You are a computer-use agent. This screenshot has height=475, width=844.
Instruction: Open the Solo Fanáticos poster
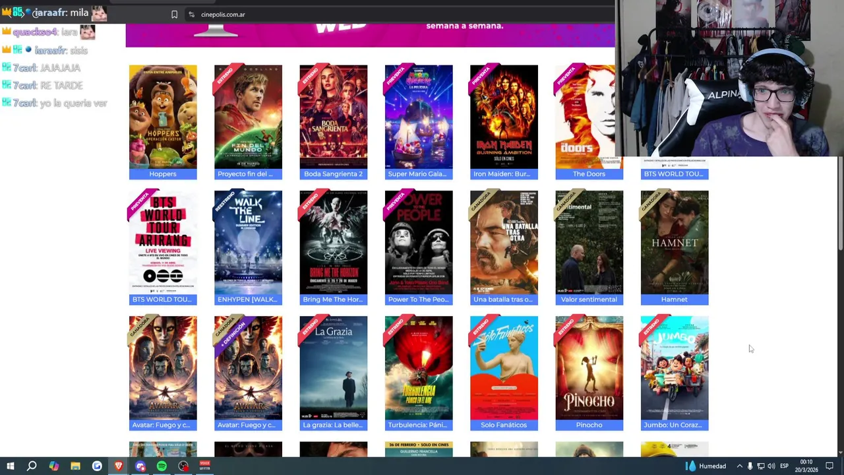[504, 367]
